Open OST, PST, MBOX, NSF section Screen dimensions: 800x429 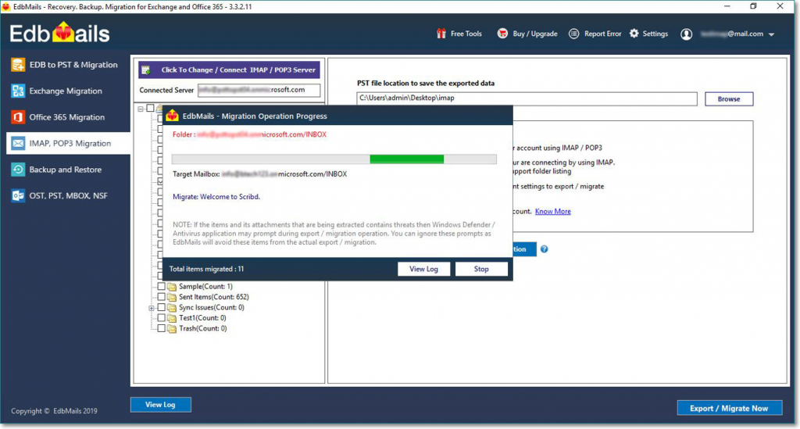[x=67, y=196]
